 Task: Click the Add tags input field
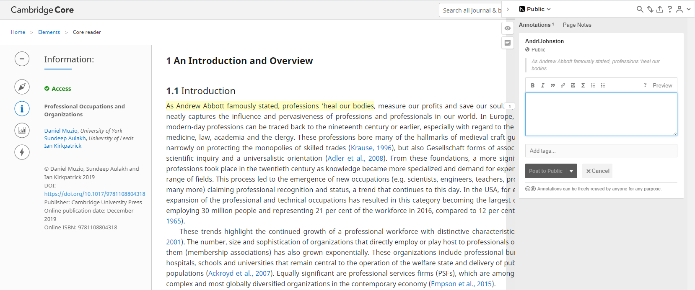point(601,151)
